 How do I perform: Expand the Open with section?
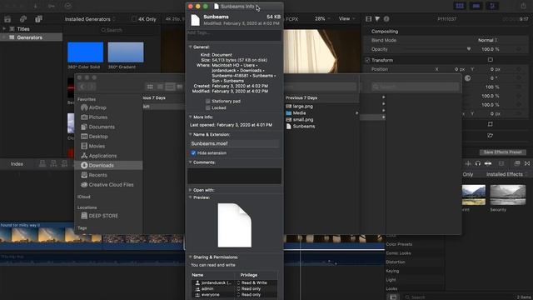click(x=191, y=190)
